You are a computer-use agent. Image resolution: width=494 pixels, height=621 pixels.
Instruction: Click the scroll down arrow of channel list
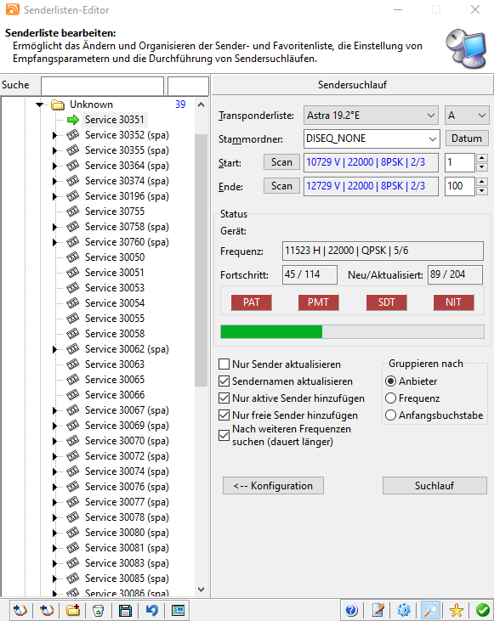(x=201, y=590)
